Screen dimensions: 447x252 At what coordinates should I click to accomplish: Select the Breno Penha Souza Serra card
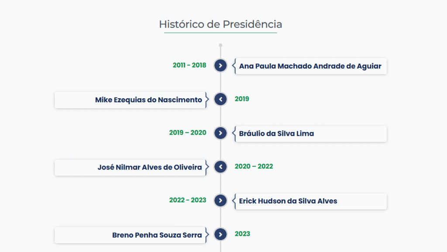(130, 235)
